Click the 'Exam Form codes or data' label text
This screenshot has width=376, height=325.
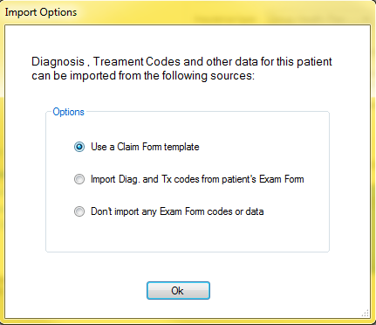coord(212,211)
